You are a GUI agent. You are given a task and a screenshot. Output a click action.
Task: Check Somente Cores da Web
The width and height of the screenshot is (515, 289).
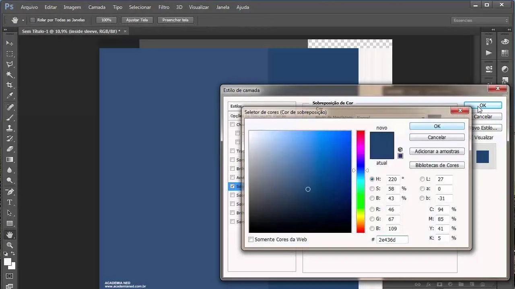point(251,240)
